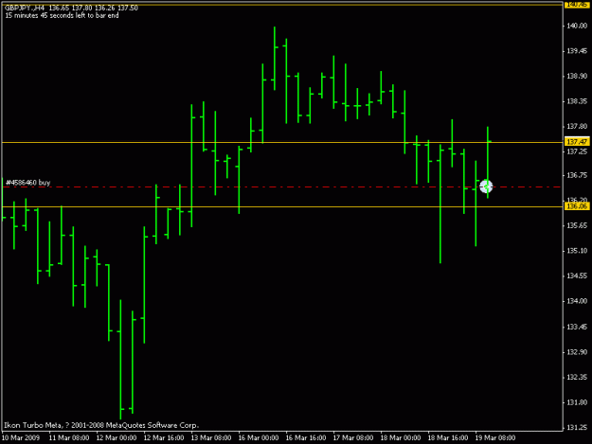The image size is (592, 444).
Task: Click the 132.90 price scale label
Action: pos(577,352)
